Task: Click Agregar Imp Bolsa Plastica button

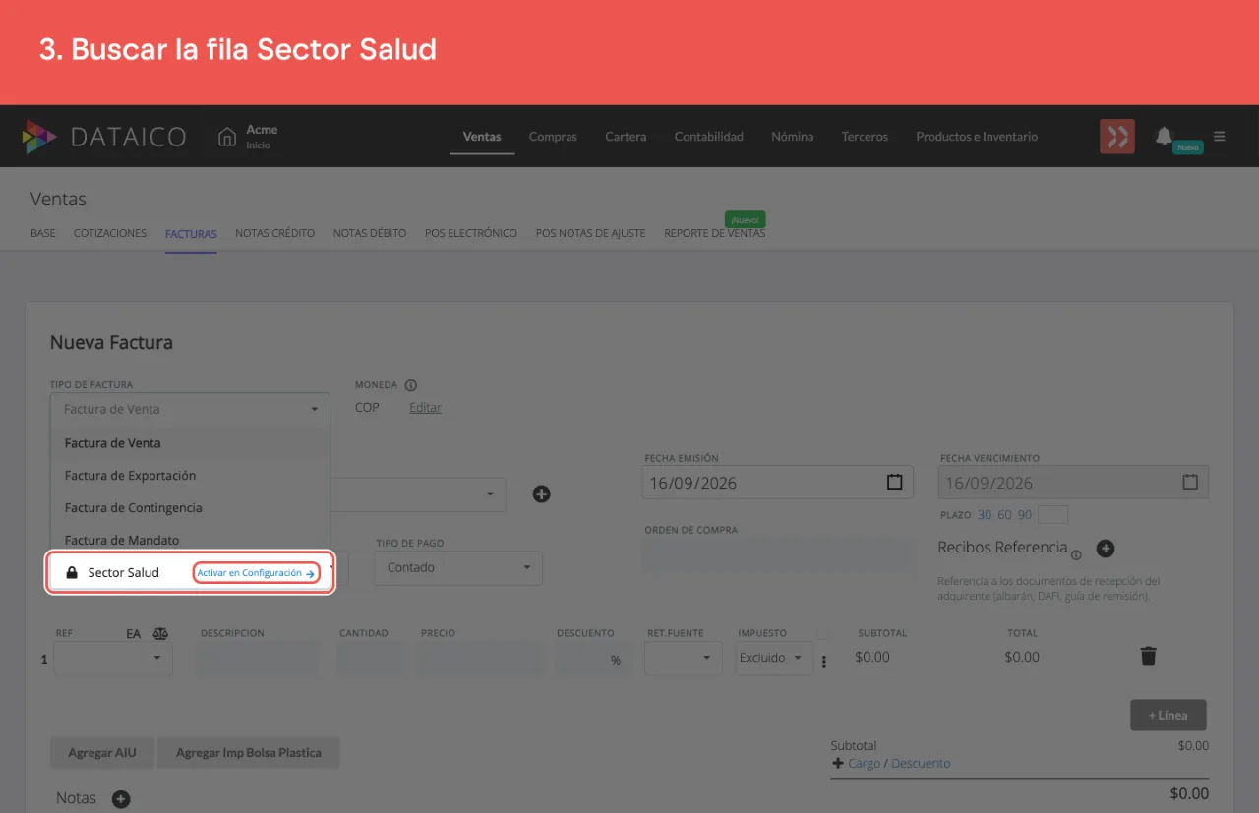Action: (248, 753)
